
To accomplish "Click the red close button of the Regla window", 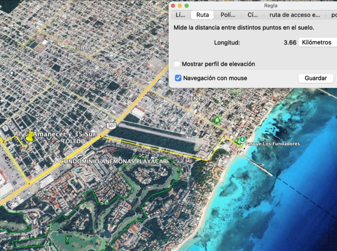I will coord(173,6).
